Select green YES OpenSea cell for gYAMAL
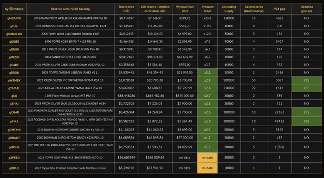Screen dimensions: 324x178 (x=307, y=88)
